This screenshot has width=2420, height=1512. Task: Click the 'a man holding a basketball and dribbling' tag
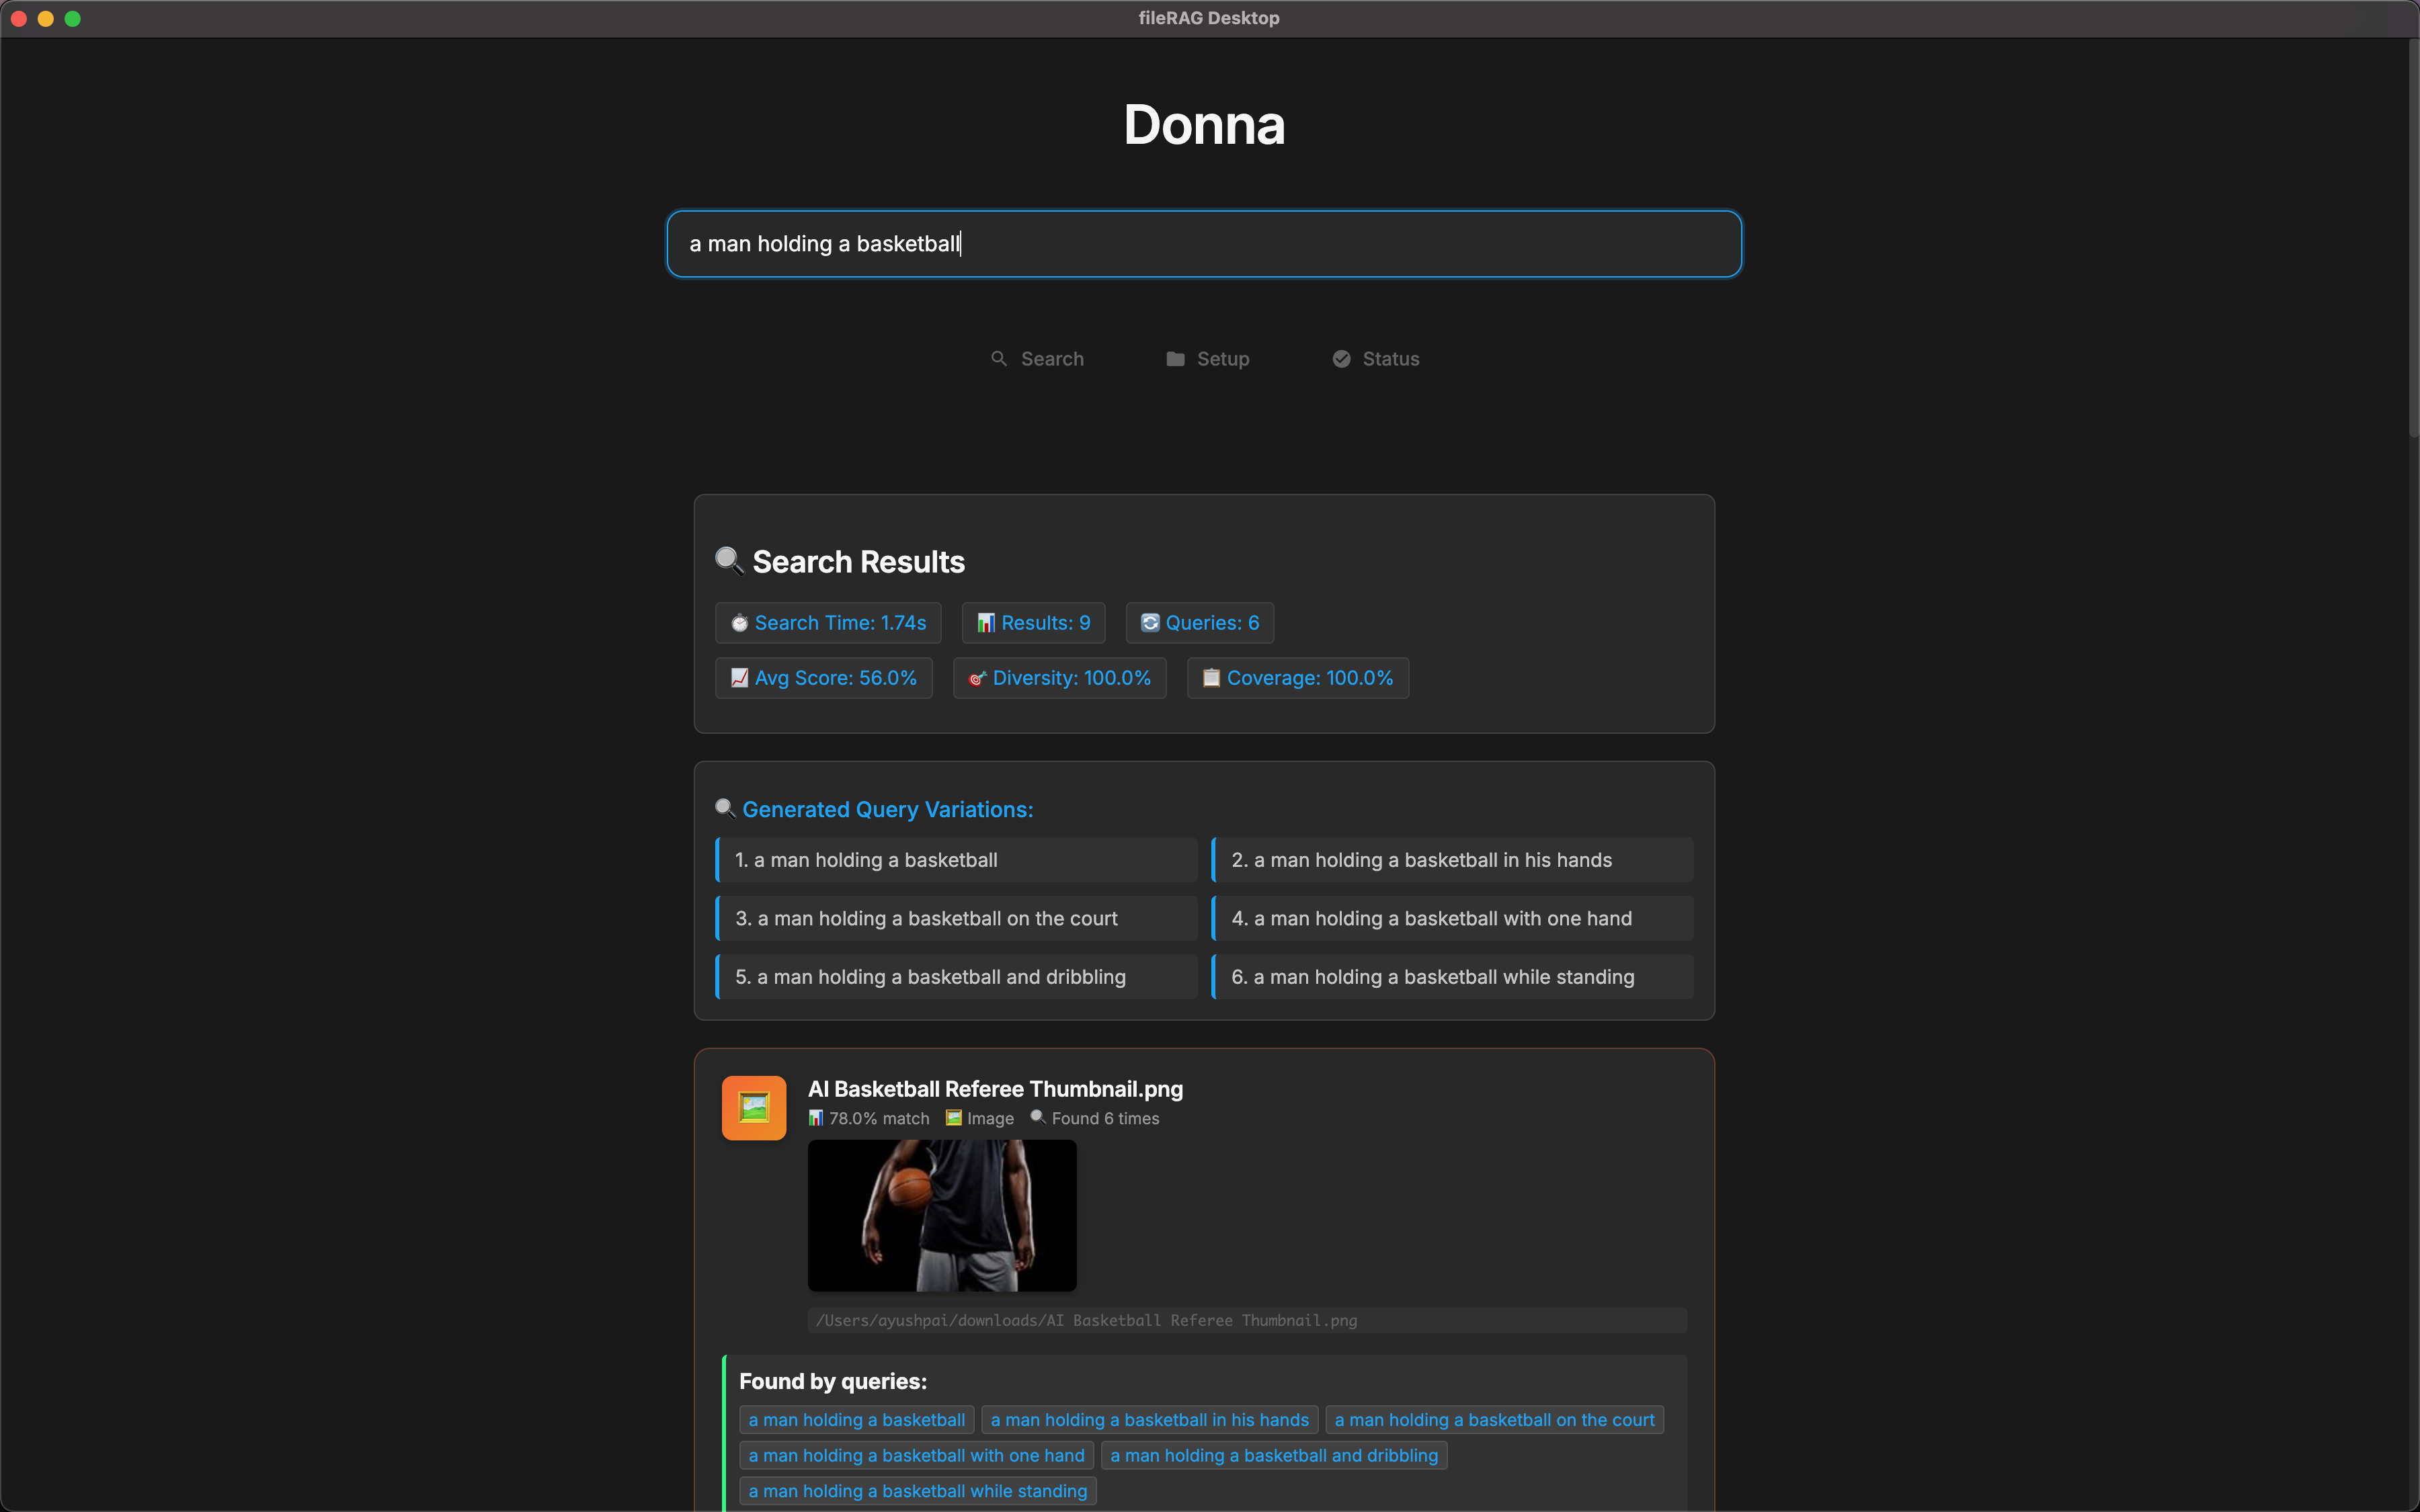click(x=1273, y=1455)
